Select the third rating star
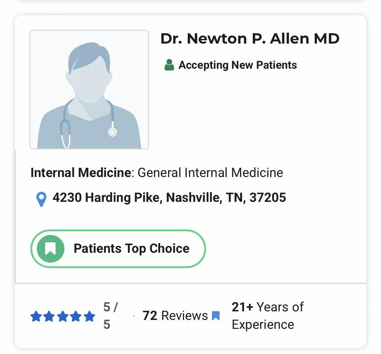The height and width of the screenshot is (354, 381). pyautogui.click(x=63, y=316)
